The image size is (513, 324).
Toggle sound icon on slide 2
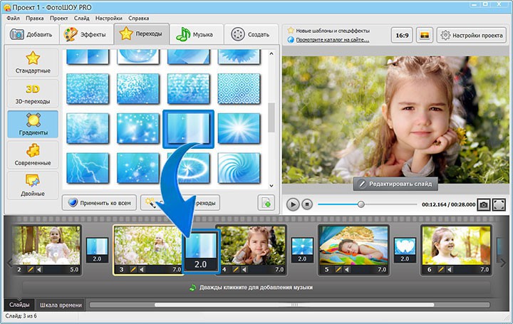(x=39, y=269)
